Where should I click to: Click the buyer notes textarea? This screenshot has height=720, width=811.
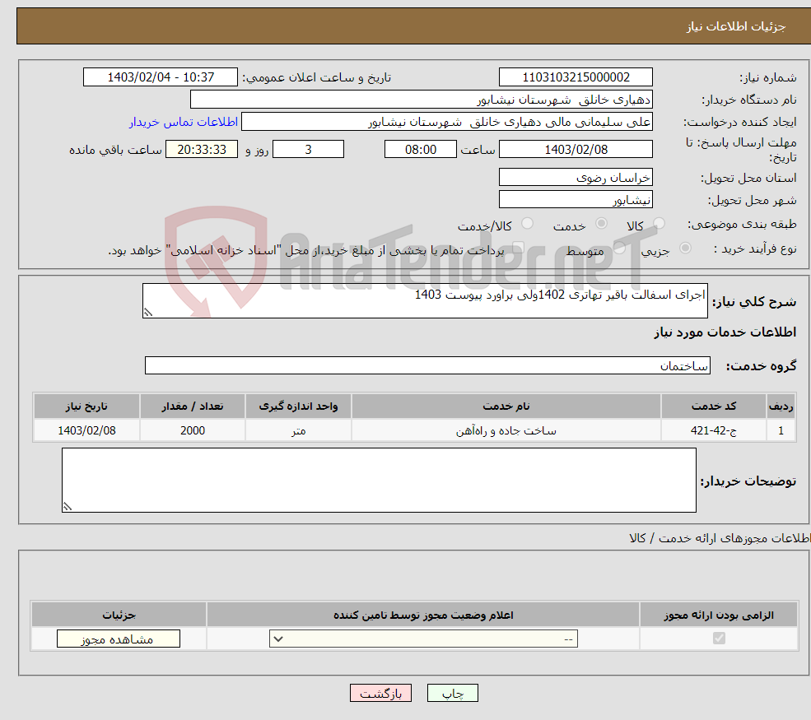(x=379, y=481)
